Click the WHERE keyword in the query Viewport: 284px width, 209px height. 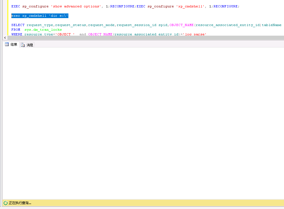click(17, 34)
